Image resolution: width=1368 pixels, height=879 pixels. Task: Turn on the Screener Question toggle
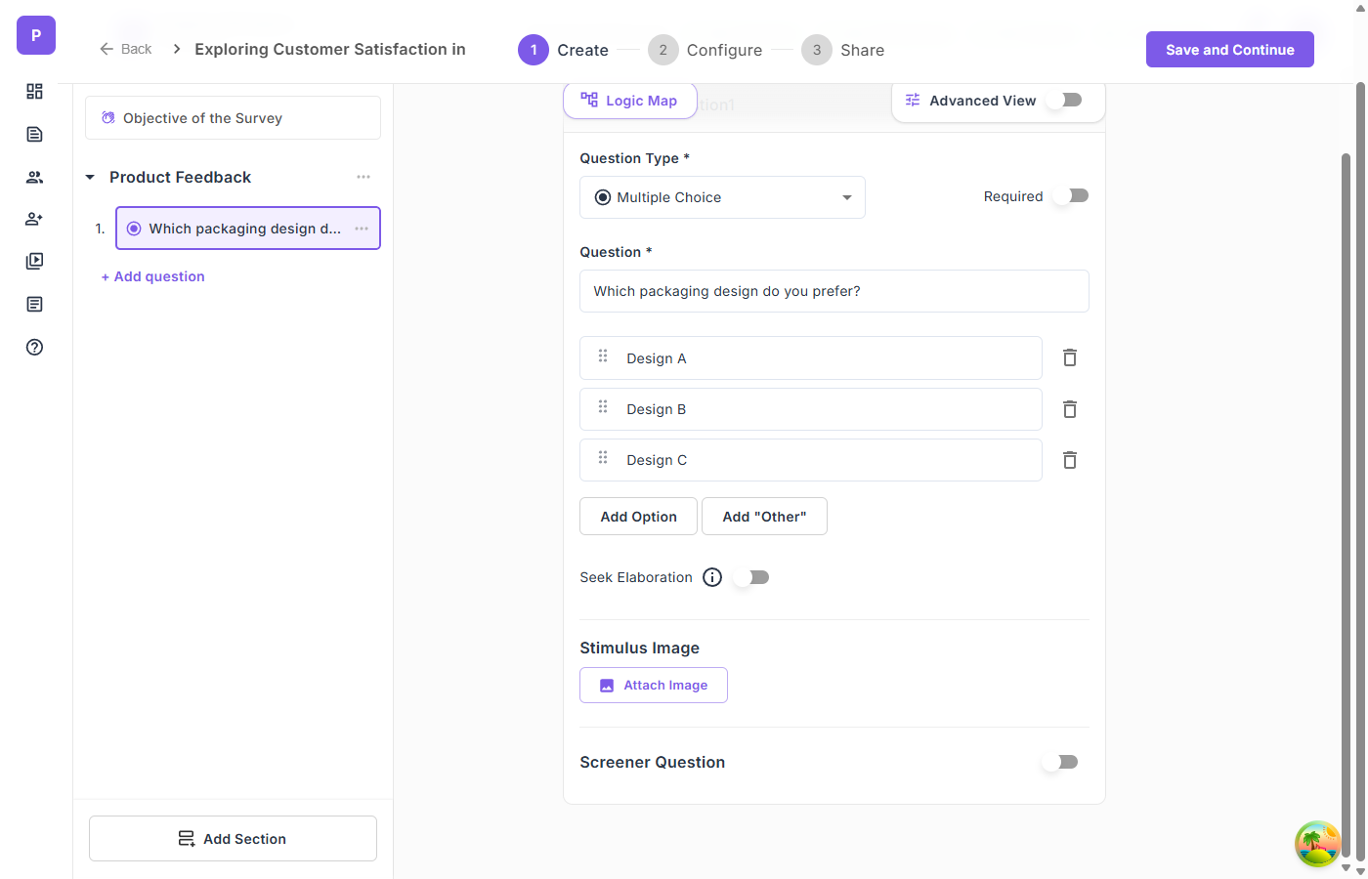pyautogui.click(x=1061, y=762)
